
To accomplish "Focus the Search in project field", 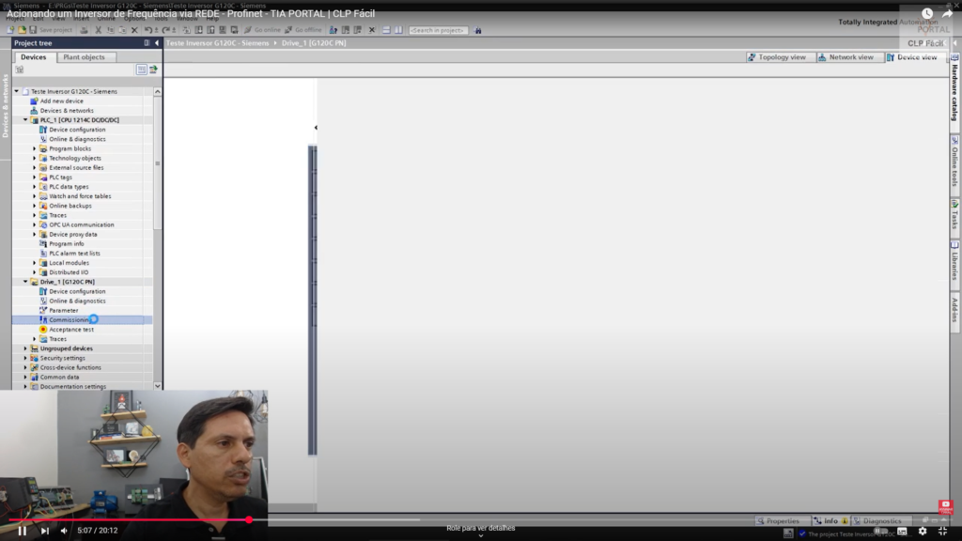I will pyautogui.click(x=438, y=30).
